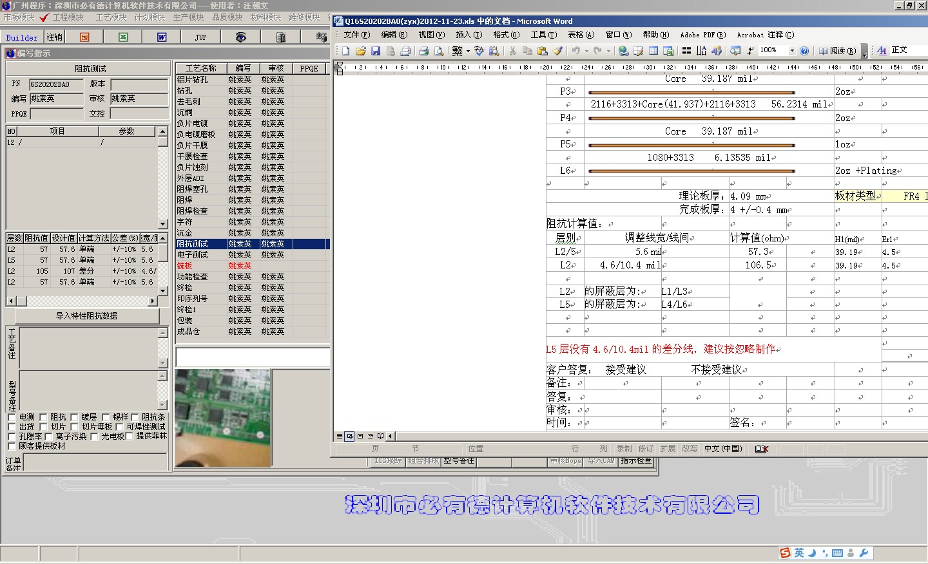Tick the 电测 checkbox
This screenshot has height=564, width=928.
[x=12, y=417]
